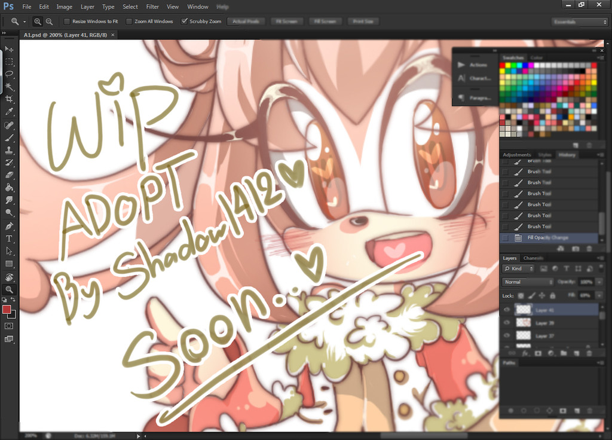
Task: Select the Magic Wand tool
Action: pos(9,87)
